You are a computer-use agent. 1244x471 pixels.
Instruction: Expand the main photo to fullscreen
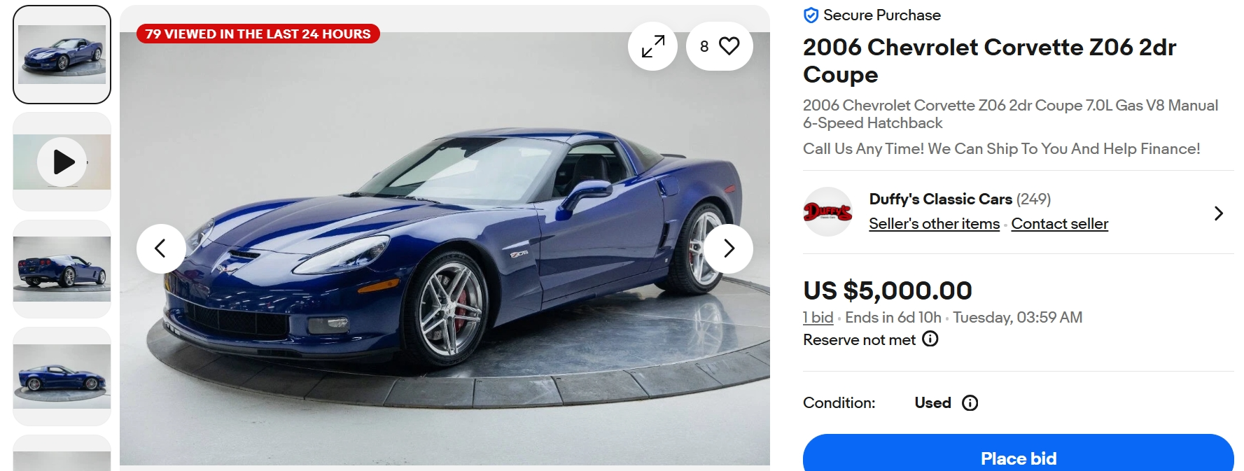(652, 46)
